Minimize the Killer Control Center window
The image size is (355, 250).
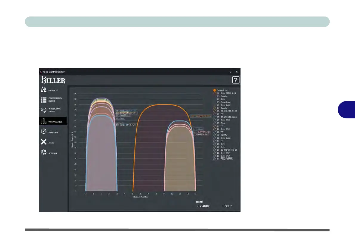tap(231, 72)
